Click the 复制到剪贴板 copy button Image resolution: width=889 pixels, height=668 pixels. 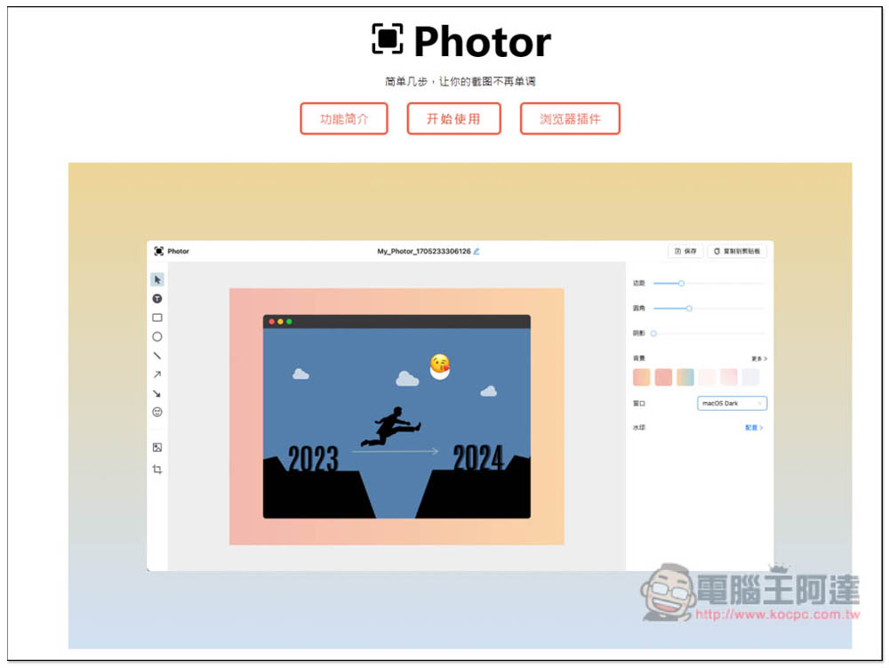click(737, 251)
